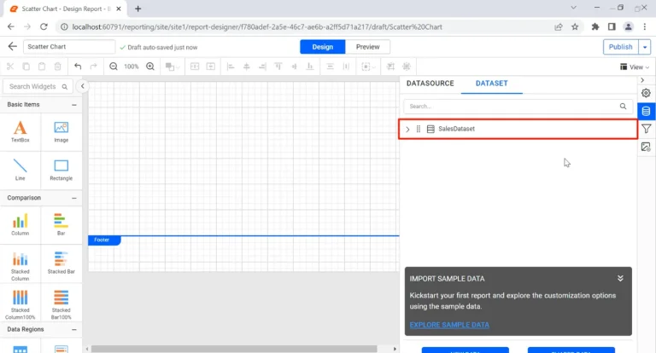Image resolution: width=656 pixels, height=353 pixels.
Task: Click the SalesDataset drag handle
Action: [419, 129]
